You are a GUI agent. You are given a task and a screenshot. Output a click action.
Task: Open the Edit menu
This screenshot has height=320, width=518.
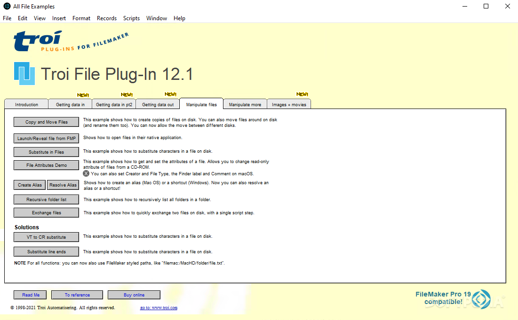(23, 18)
